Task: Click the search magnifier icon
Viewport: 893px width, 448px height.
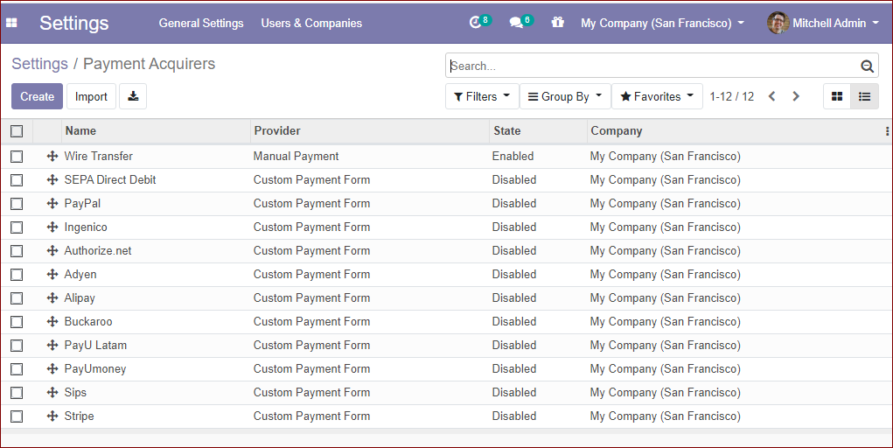Action: pyautogui.click(x=867, y=66)
